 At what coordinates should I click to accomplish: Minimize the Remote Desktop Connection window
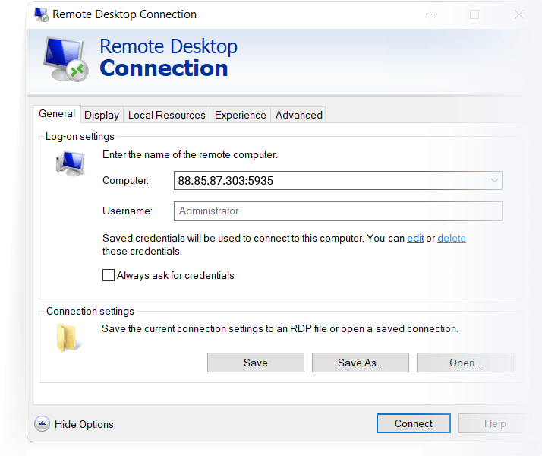click(430, 14)
